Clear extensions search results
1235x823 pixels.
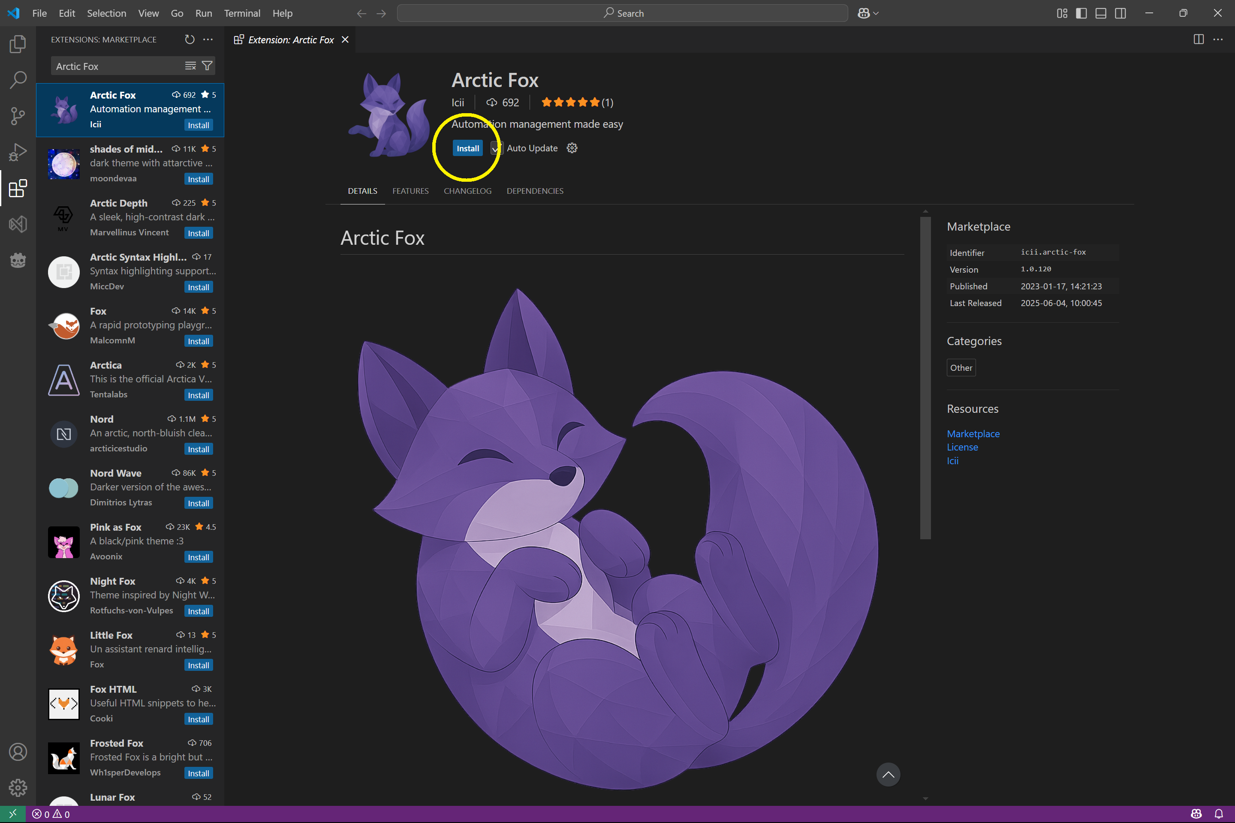190,66
